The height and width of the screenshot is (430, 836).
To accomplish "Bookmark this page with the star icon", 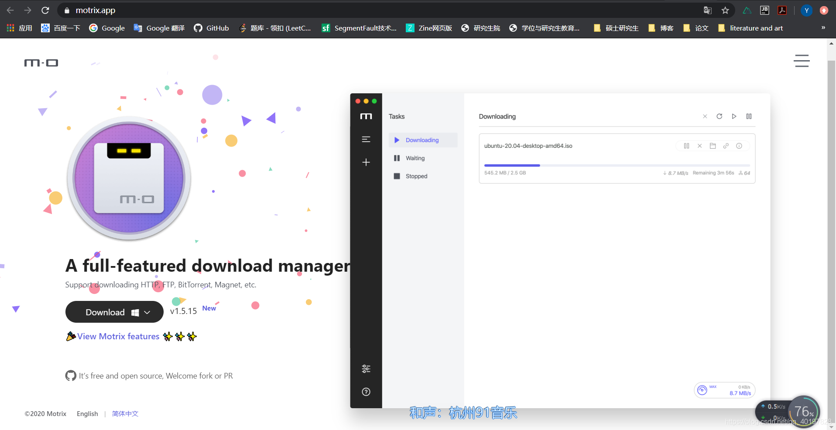I will tap(725, 10).
